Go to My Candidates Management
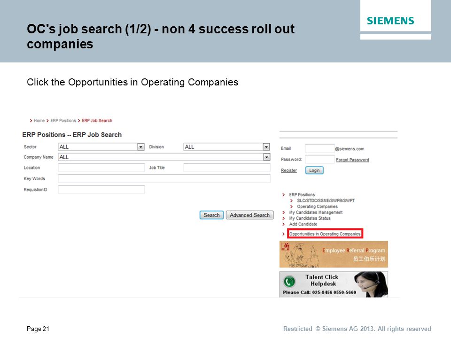Screen dimensions: 451x338 [316, 212]
